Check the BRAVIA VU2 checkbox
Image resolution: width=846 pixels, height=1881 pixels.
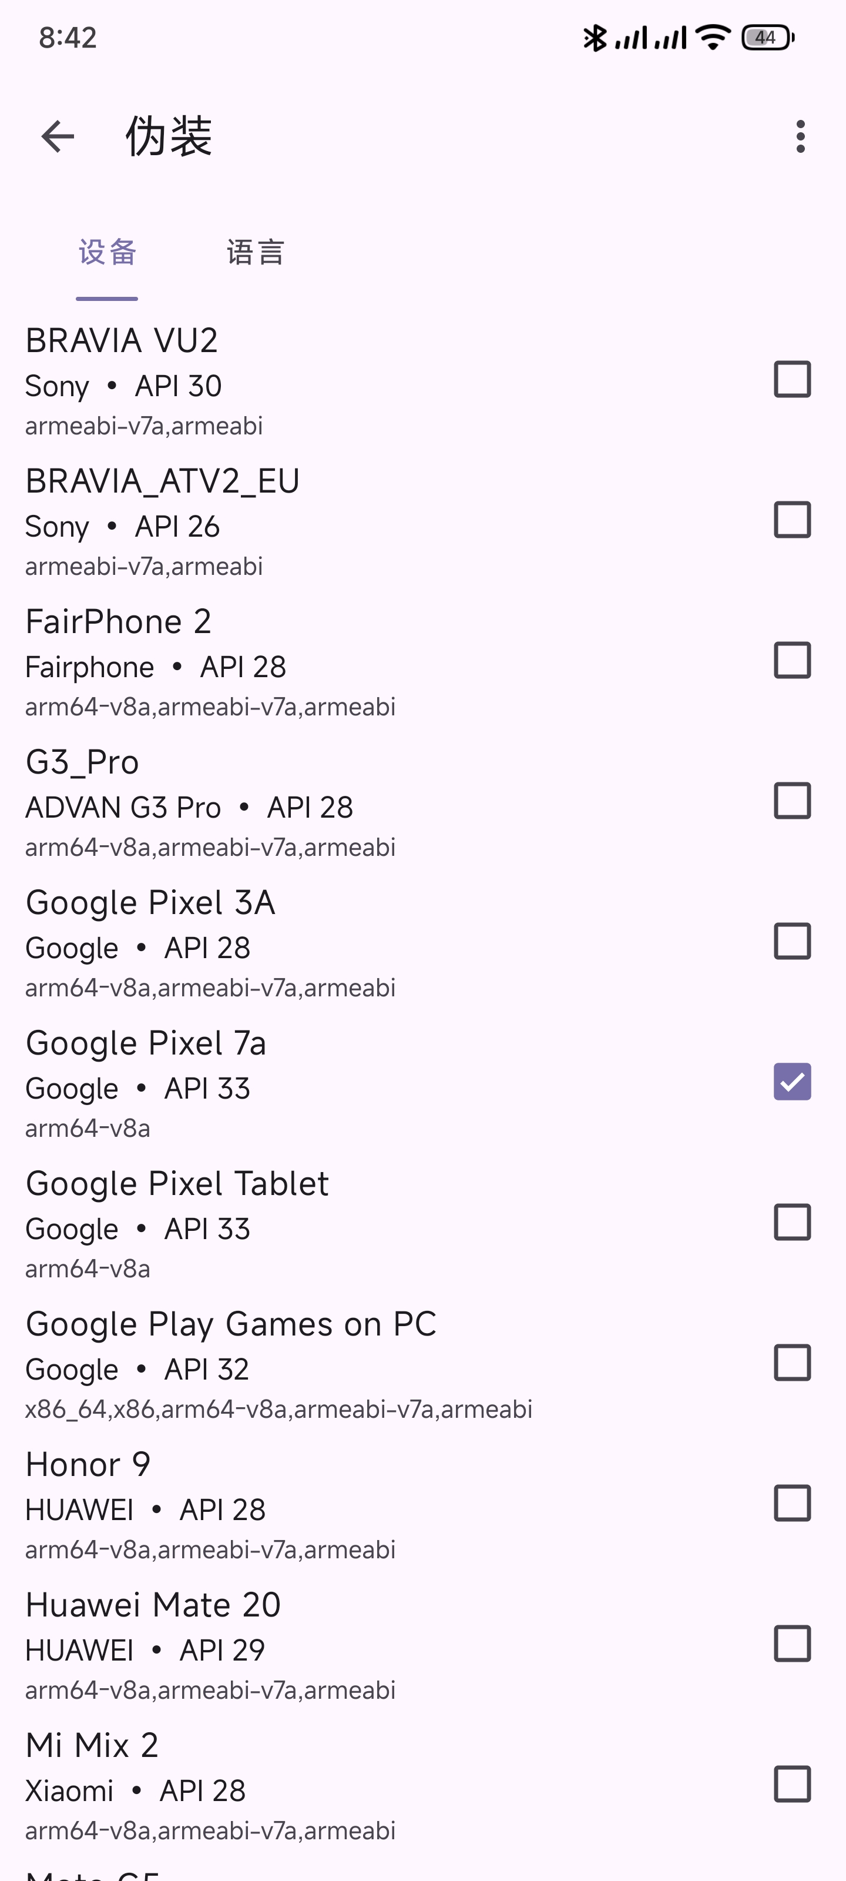click(792, 380)
